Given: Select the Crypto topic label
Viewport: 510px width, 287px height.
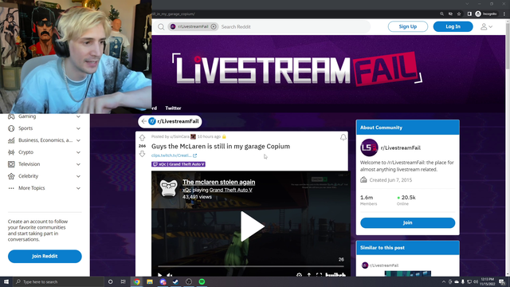Looking at the screenshot, I should 25,152.
